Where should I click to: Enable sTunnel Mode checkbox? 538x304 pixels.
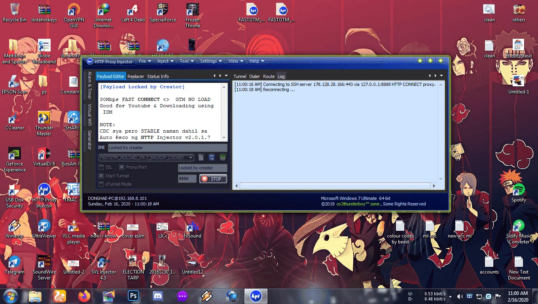[101, 184]
